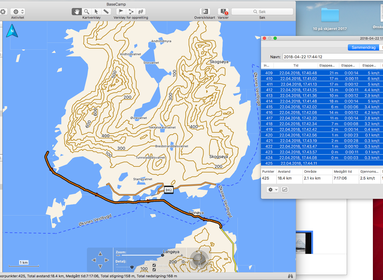The width and height of the screenshot is (383, 280).
Task: Open the gear action menu in track window
Action: [x=272, y=189]
